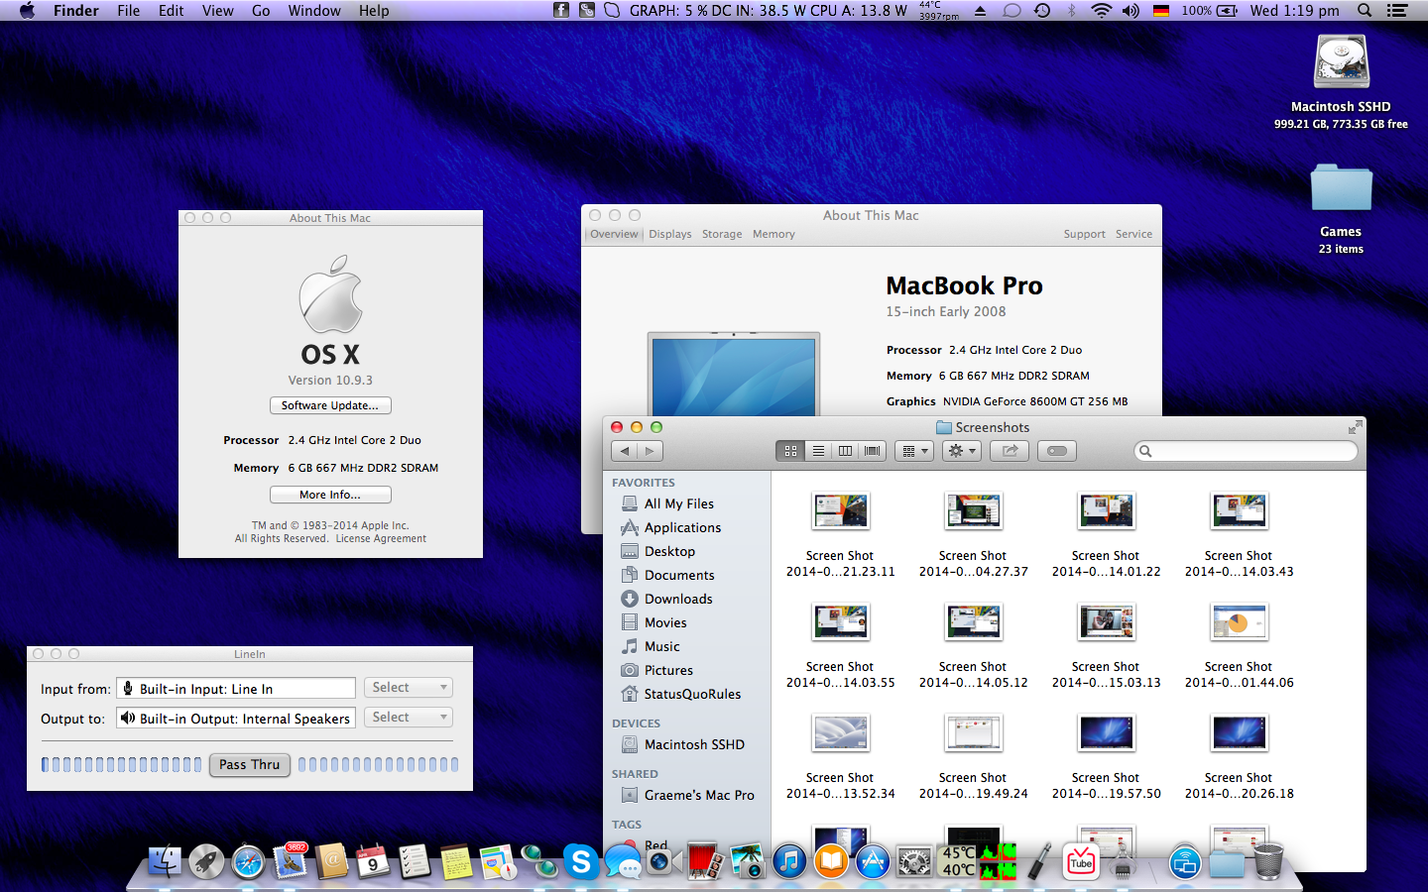Select the Macintosh SSHD desktop drive icon

point(1341,62)
